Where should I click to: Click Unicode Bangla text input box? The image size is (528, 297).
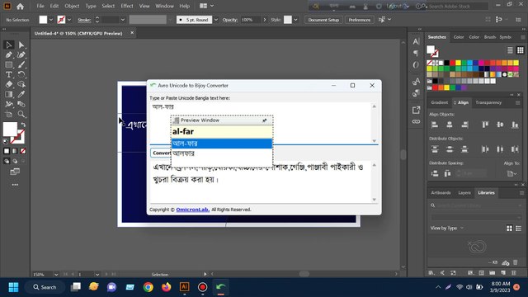click(x=261, y=123)
